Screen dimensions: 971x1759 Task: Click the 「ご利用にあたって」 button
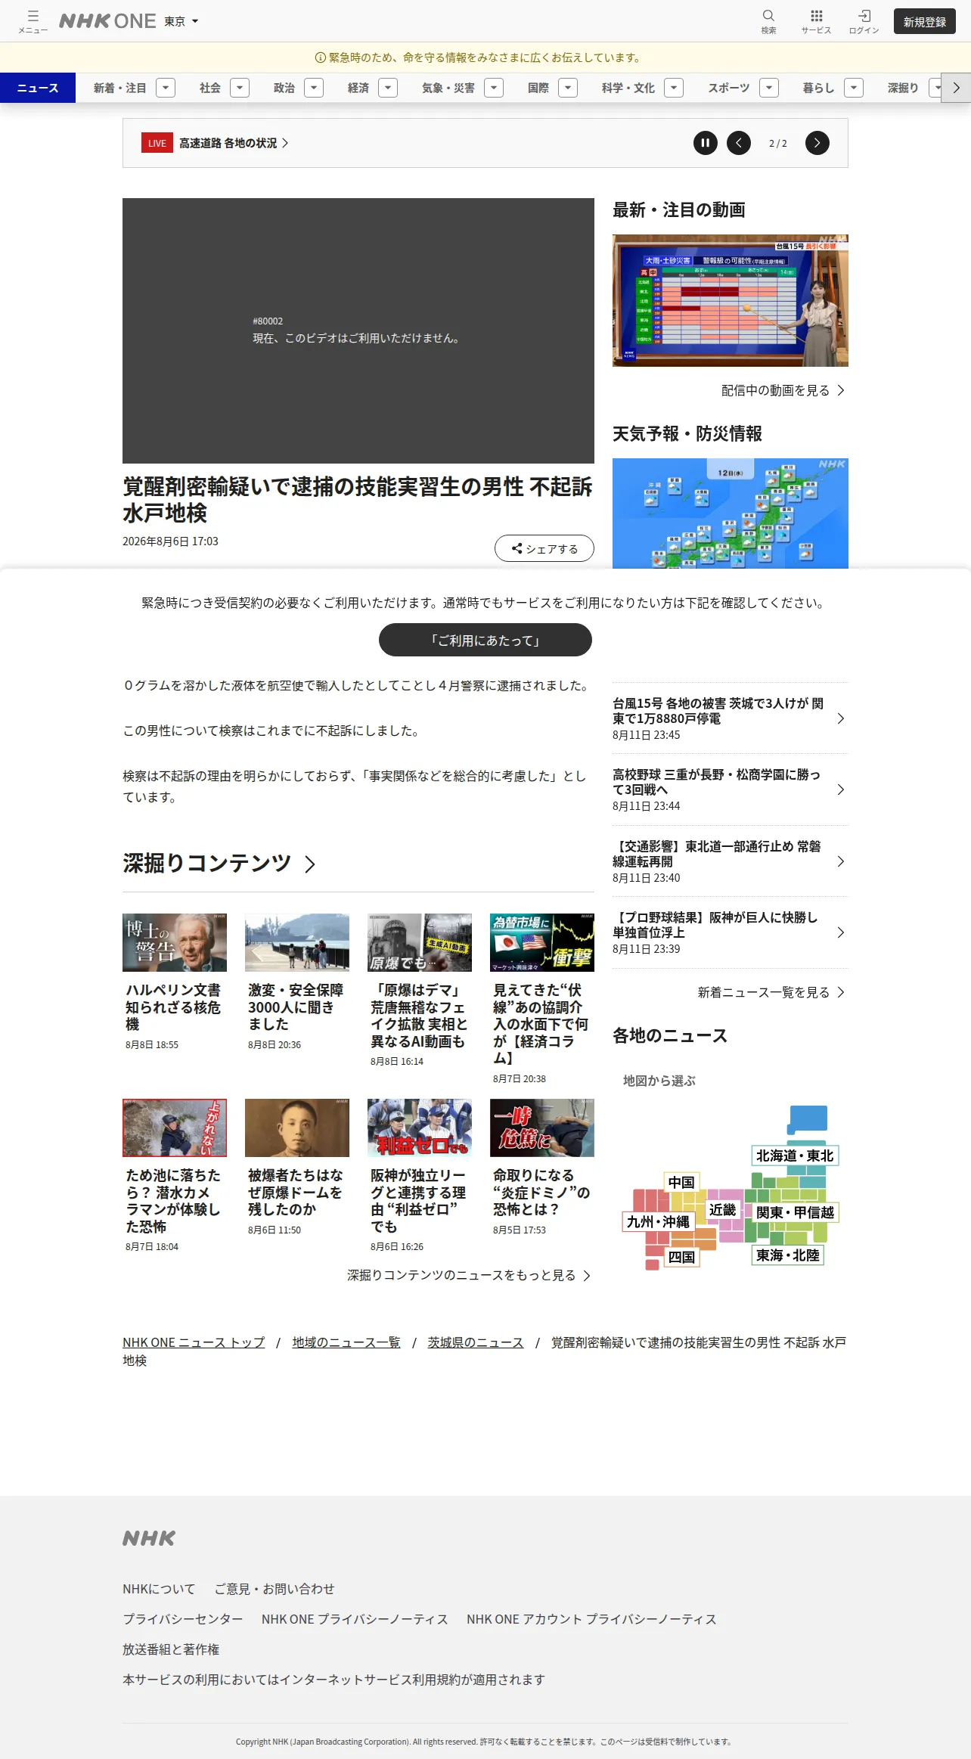click(x=485, y=640)
